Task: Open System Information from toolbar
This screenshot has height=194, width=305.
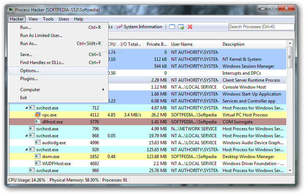Action: [x=139, y=27]
